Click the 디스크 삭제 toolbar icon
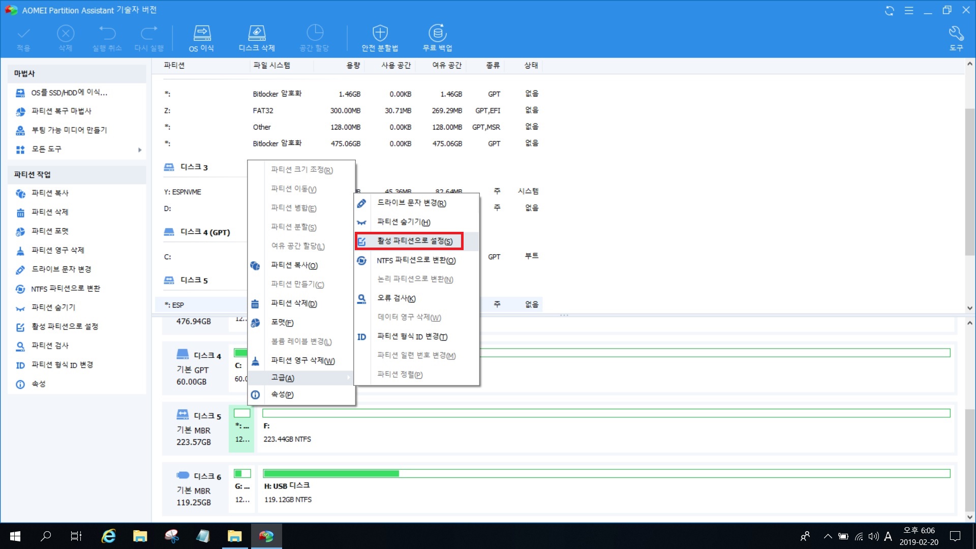Image resolution: width=976 pixels, height=549 pixels. click(x=257, y=39)
